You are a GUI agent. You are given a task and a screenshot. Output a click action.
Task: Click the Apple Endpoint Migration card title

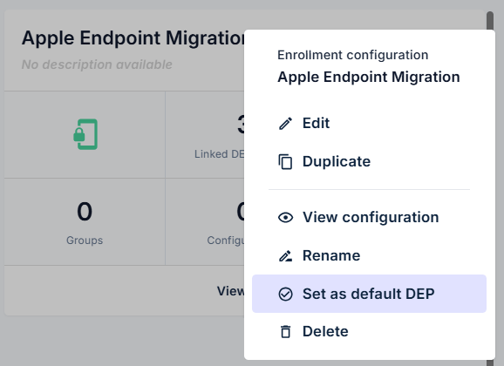[133, 38]
